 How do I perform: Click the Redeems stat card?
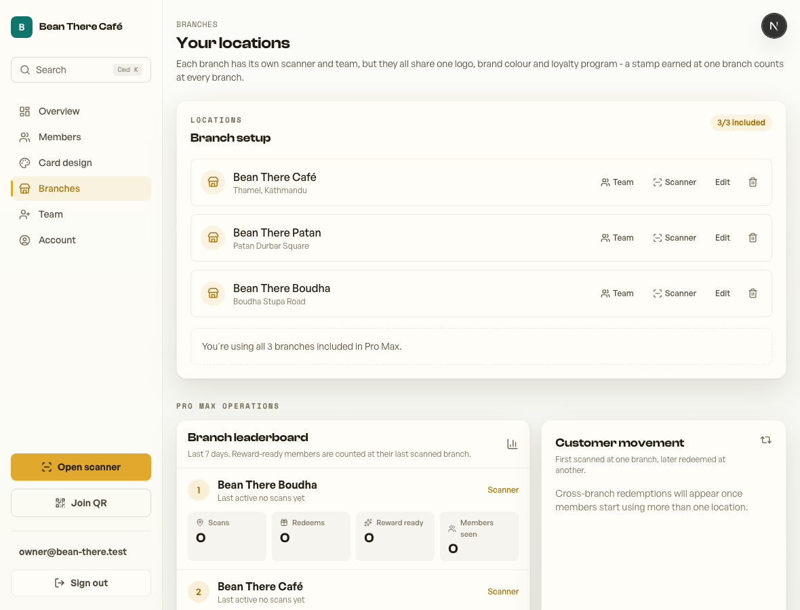click(x=311, y=537)
